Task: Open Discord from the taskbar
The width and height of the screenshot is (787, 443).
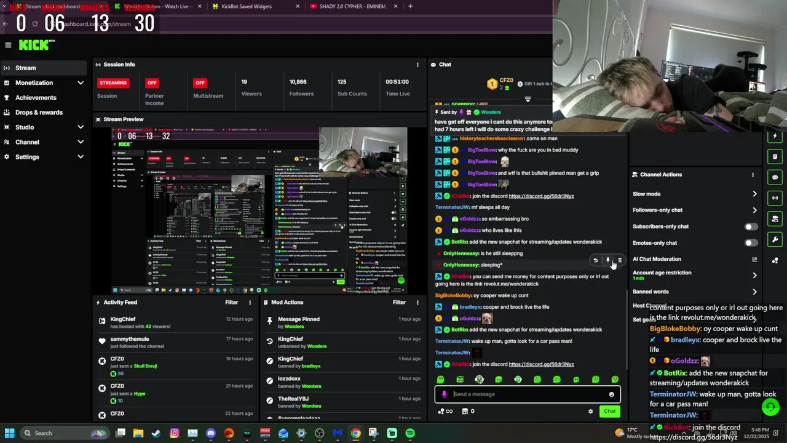Action: pyautogui.click(x=211, y=433)
